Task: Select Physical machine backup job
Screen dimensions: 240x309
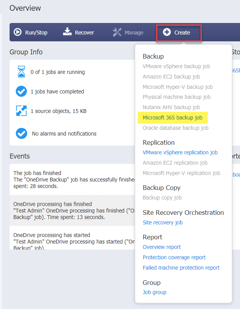Action: pyautogui.click(x=176, y=97)
